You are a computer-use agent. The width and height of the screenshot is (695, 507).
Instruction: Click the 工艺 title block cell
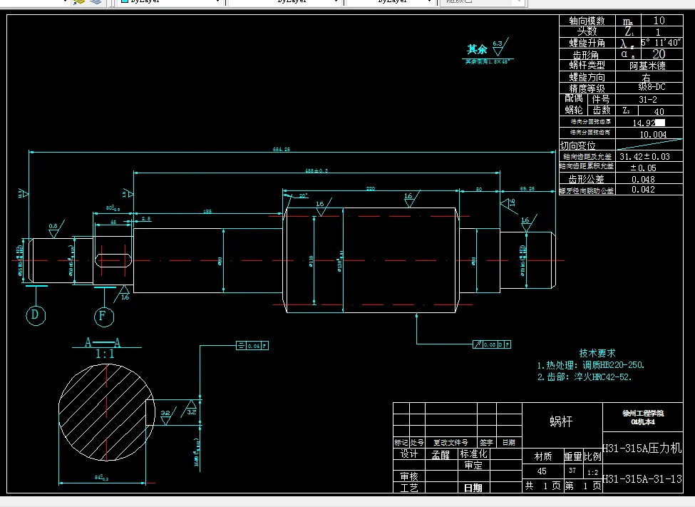pos(409,488)
